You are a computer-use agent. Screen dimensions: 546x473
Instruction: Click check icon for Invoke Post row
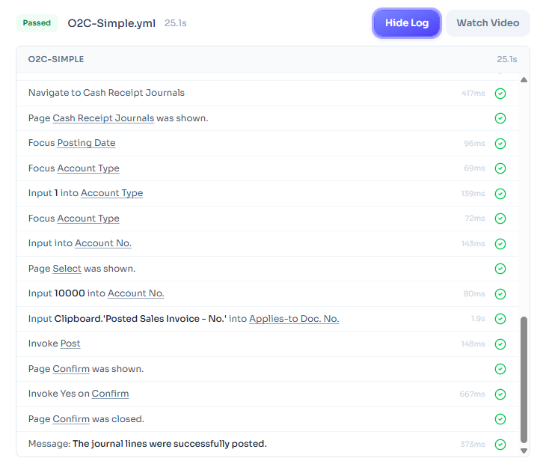click(500, 344)
